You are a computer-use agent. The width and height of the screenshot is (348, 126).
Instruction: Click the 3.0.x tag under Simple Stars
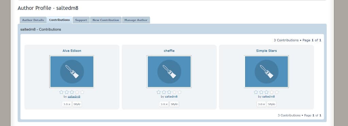click(x=261, y=104)
